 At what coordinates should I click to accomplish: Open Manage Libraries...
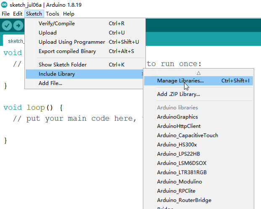click(198, 81)
